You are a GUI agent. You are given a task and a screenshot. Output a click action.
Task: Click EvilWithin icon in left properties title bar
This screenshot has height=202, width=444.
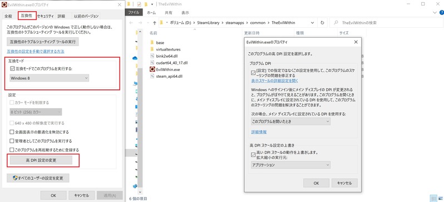pyautogui.click(x=4, y=4)
